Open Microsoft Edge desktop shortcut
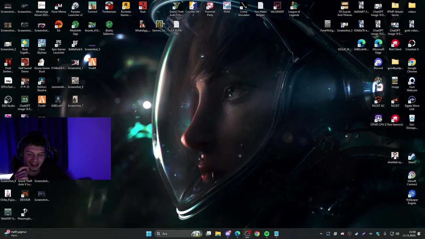Image resolution: width=425 pixels, height=239 pixels. pyautogui.click(x=378, y=47)
